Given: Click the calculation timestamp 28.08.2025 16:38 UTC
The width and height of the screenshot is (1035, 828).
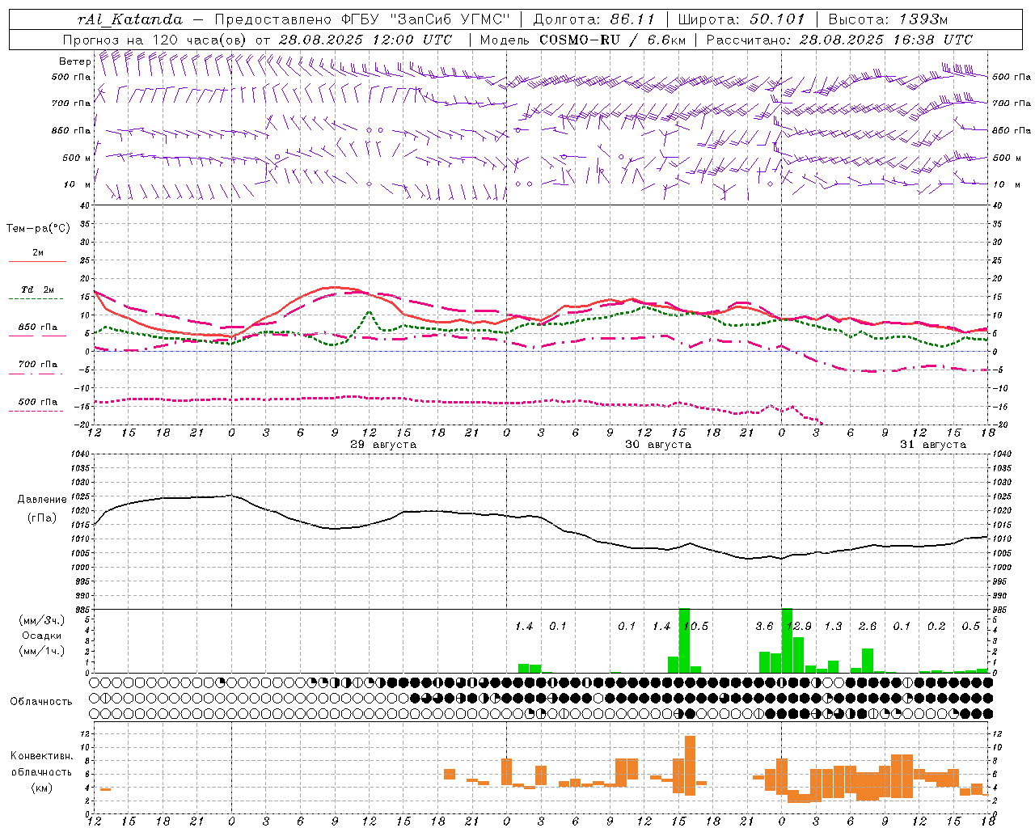Looking at the screenshot, I should point(886,40).
